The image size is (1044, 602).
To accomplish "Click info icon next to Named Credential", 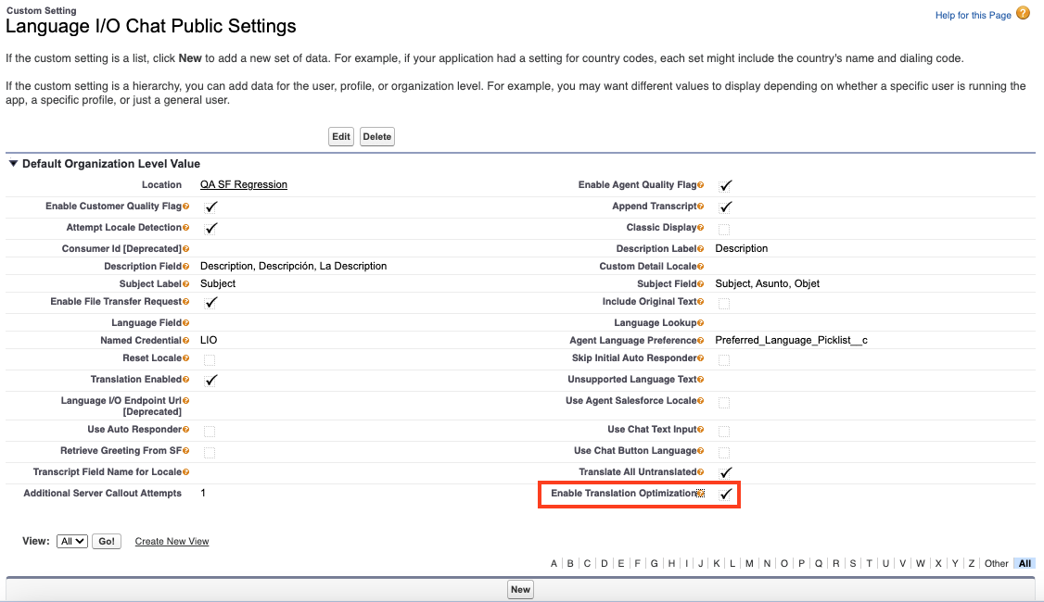I will tap(186, 341).
